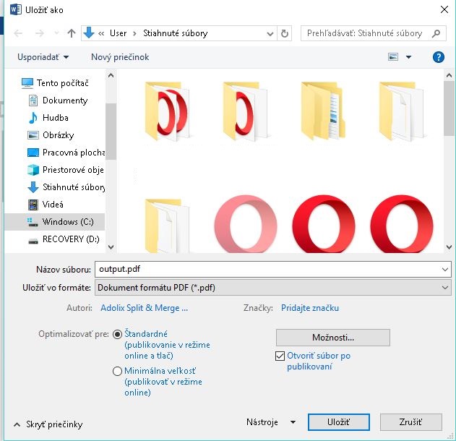Viewport: 456px width, 441px height.
Task: Expand the Uložiť vo formáte dropdown
Action: pyautogui.click(x=444, y=288)
